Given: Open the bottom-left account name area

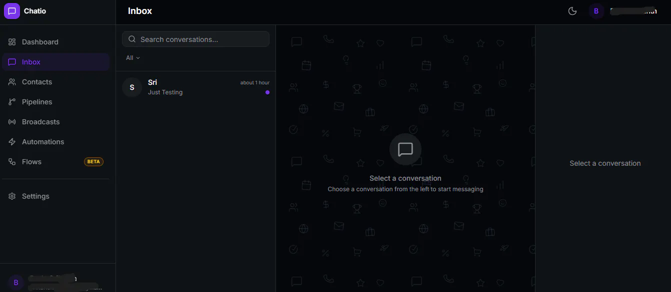Looking at the screenshot, I should (65, 283).
